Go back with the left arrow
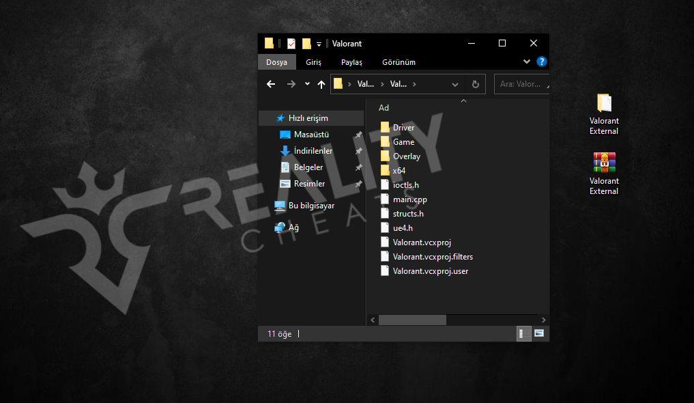Screen dimensions: 694x403 pyautogui.click(x=271, y=84)
